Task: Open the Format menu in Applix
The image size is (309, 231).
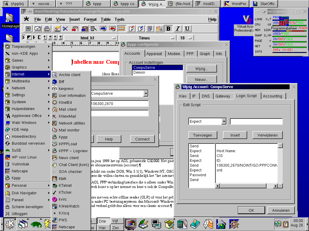Action: tap(90, 20)
